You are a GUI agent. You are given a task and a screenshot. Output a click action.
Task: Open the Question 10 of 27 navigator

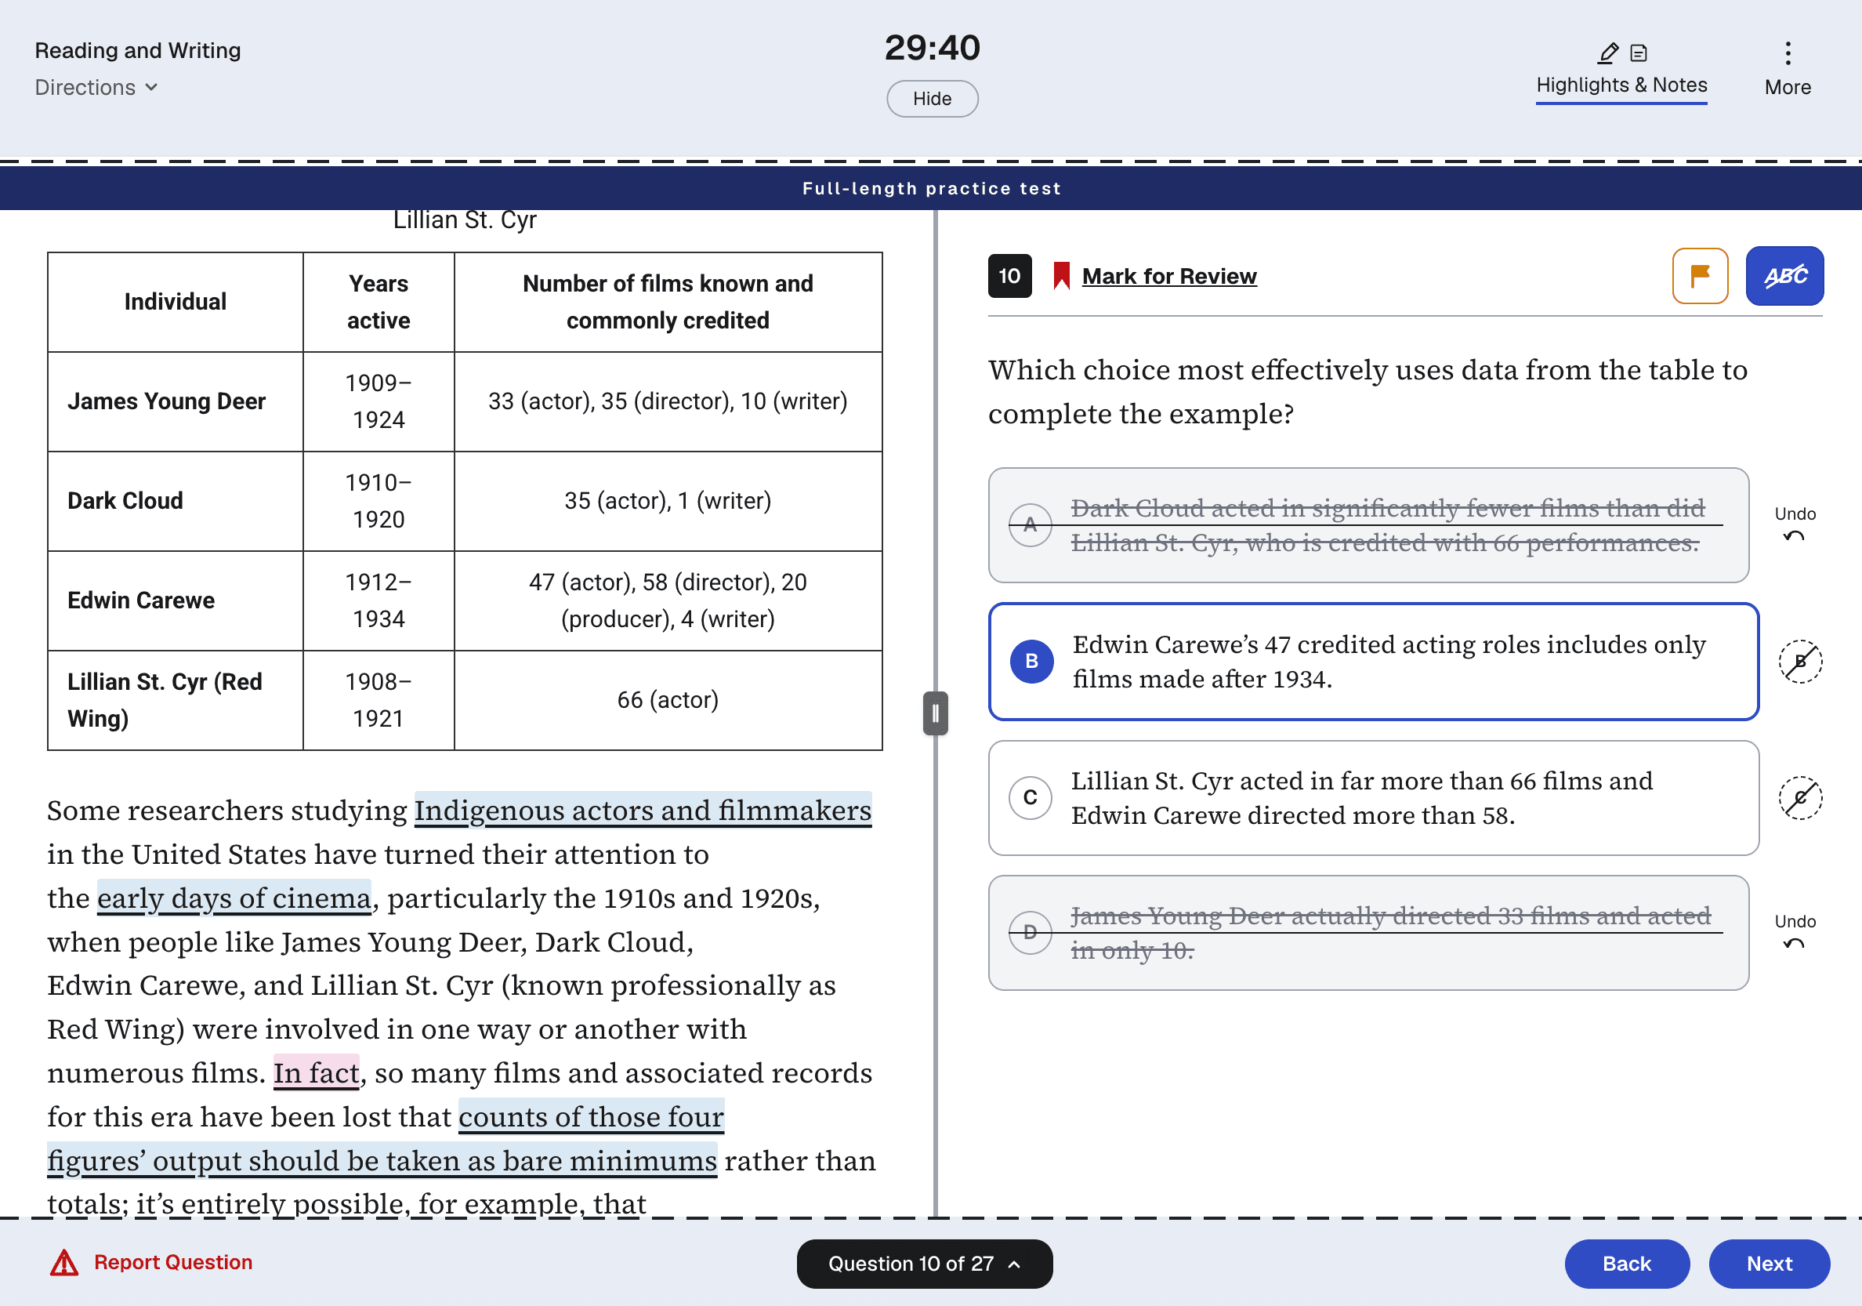pos(925,1263)
